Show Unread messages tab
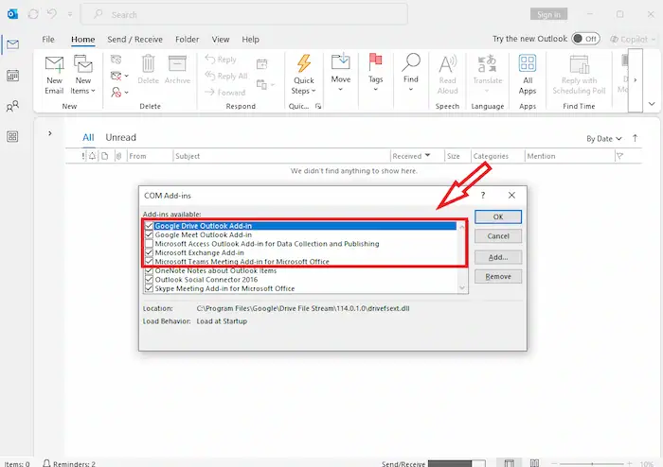The width and height of the screenshot is (663, 467). [120, 137]
